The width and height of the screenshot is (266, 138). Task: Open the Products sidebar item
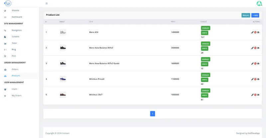point(16,76)
